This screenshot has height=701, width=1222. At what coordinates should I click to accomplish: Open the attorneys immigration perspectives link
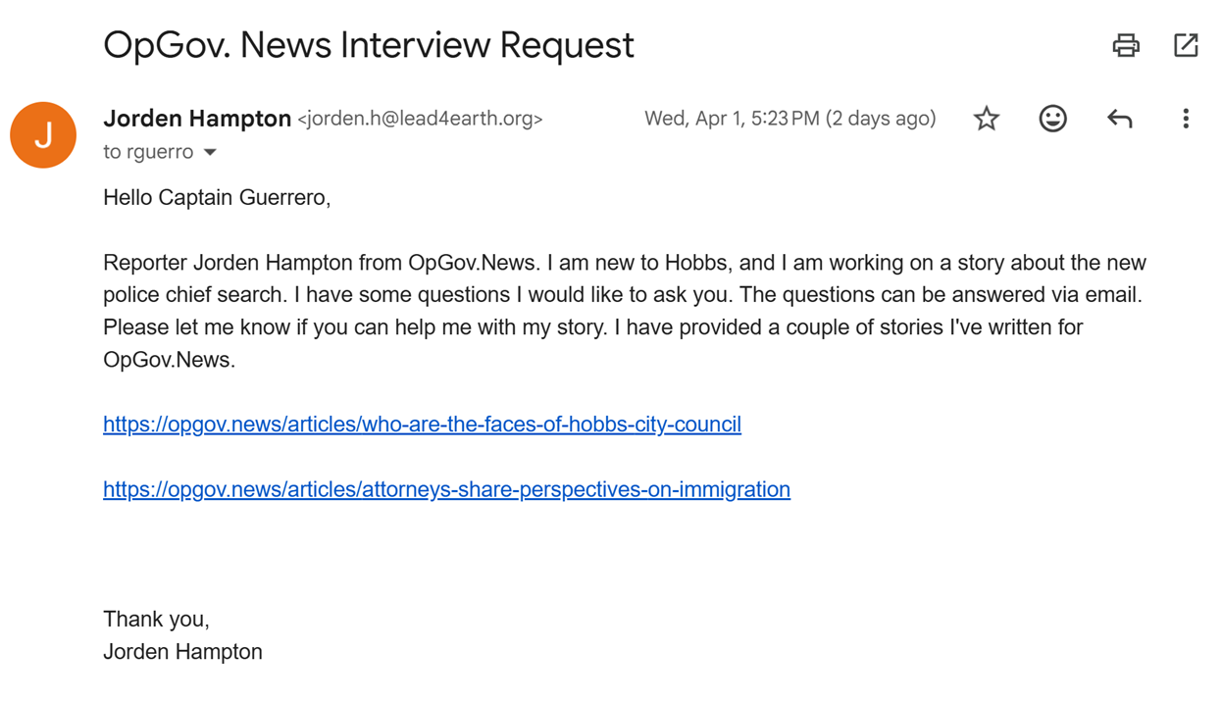pyautogui.click(x=446, y=489)
